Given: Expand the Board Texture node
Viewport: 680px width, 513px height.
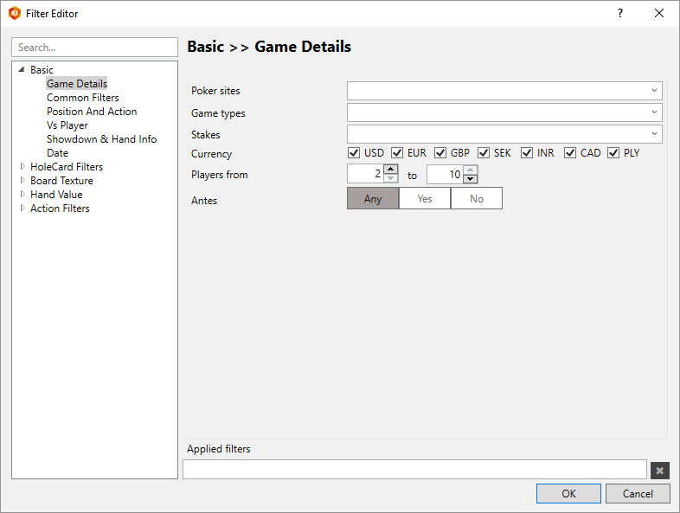Looking at the screenshot, I should [22, 180].
